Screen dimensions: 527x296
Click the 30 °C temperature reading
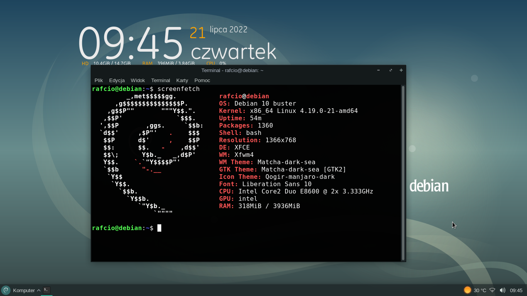pyautogui.click(x=480, y=290)
